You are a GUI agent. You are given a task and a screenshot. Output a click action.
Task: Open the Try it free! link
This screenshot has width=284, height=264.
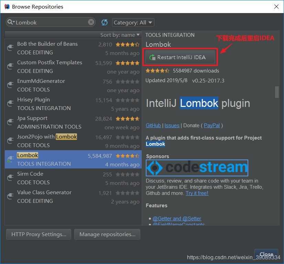(197, 193)
